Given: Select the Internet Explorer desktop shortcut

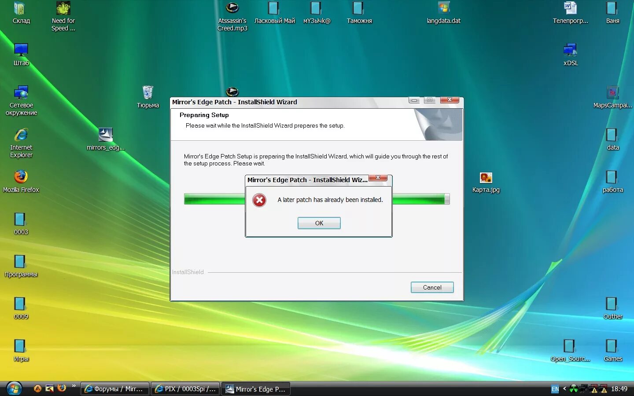Looking at the screenshot, I should tap(21, 143).
